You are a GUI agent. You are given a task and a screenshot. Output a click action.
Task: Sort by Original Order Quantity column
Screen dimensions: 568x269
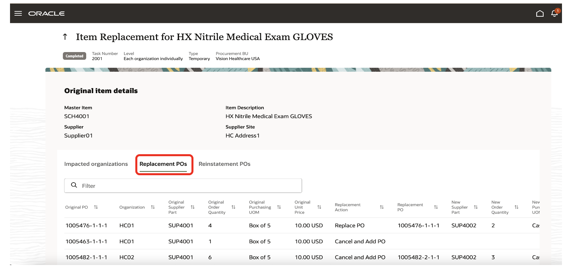click(x=233, y=207)
